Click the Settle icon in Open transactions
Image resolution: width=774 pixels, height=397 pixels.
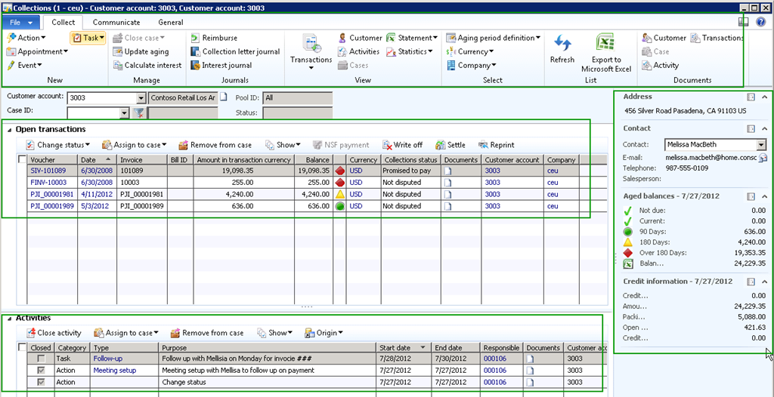coord(439,145)
